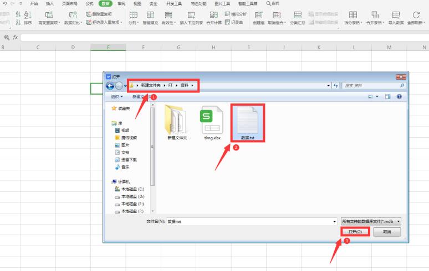Select 音乐 in the library list
This screenshot has width=429, height=271.
pyautogui.click(x=122, y=167)
